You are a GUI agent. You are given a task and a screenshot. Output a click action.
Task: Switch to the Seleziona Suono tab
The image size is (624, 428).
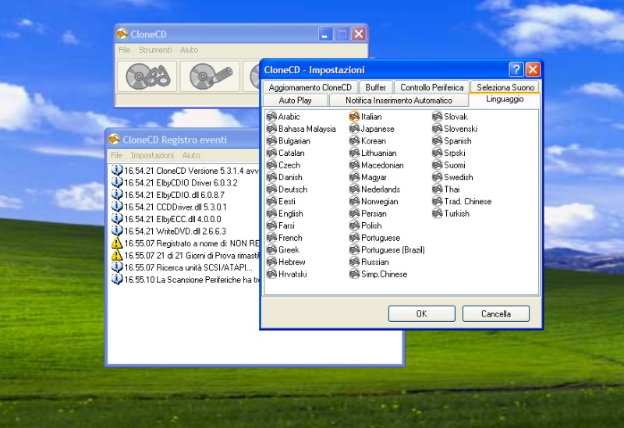[x=505, y=87]
